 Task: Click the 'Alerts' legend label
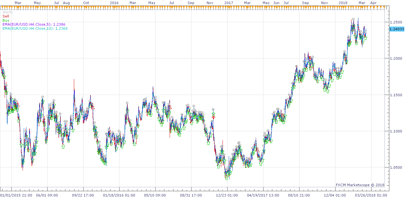coord(8,12)
